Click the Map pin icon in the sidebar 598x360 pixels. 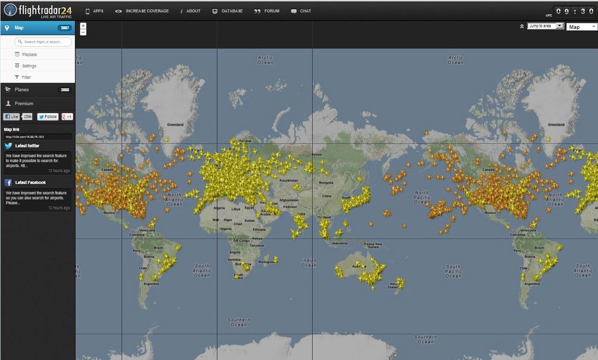click(7, 27)
